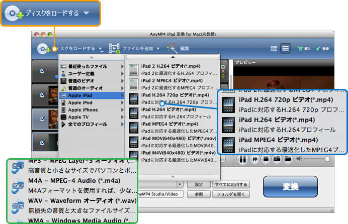Click the output path field AnyMP4 Studio/Video
The image size is (348, 224).
pos(160,194)
